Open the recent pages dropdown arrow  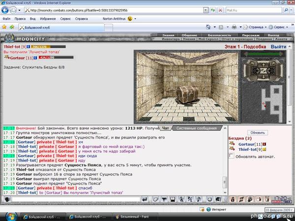click(19, 10)
